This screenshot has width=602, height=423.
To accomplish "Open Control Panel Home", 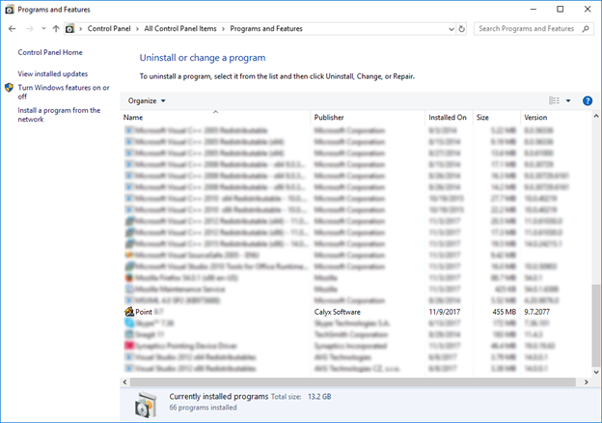I will click(50, 52).
